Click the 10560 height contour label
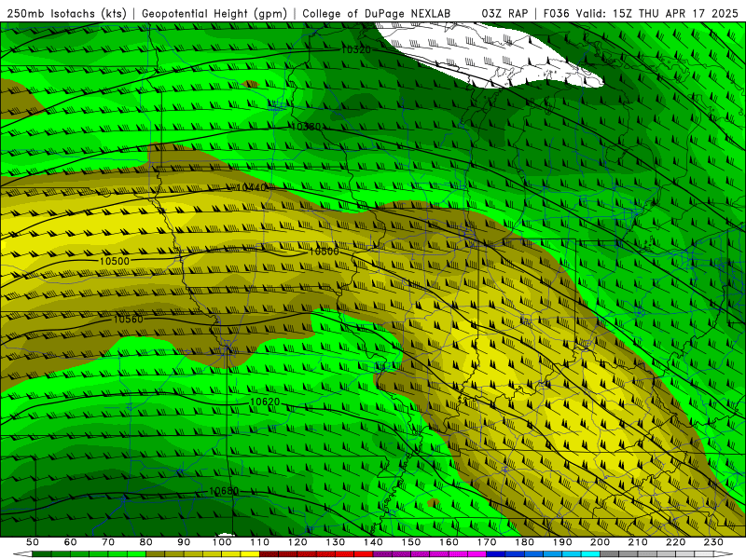Viewport: 746px width, 559px height. point(128,319)
